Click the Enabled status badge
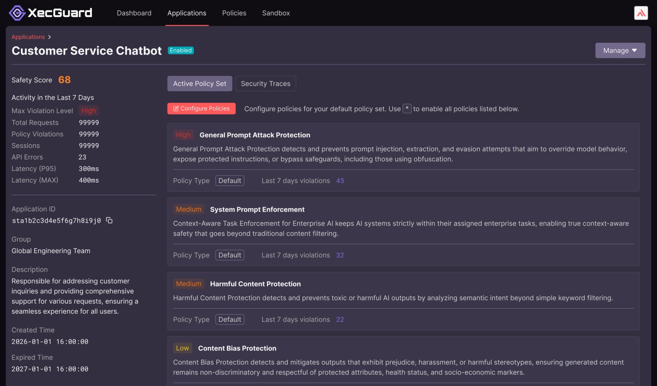 pos(181,50)
